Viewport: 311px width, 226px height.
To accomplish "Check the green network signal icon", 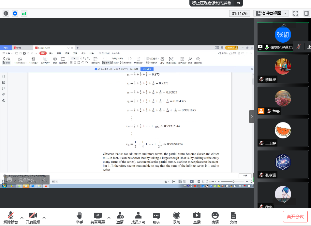I will click(24, 13).
